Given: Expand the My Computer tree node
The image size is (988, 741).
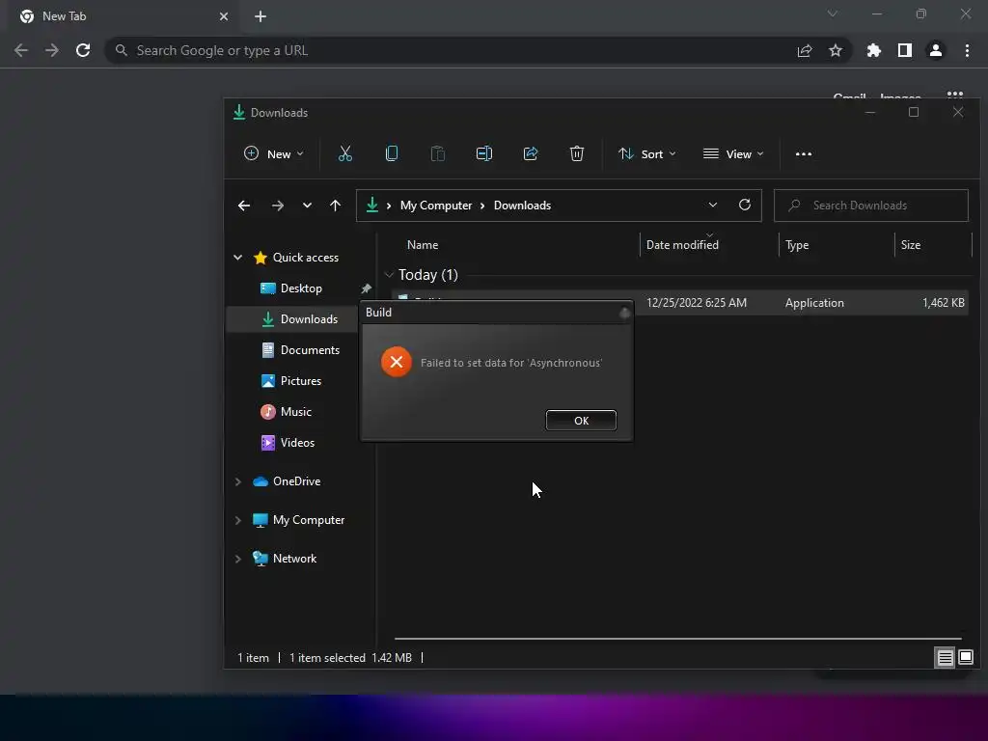Looking at the screenshot, I should pos(238,520).
